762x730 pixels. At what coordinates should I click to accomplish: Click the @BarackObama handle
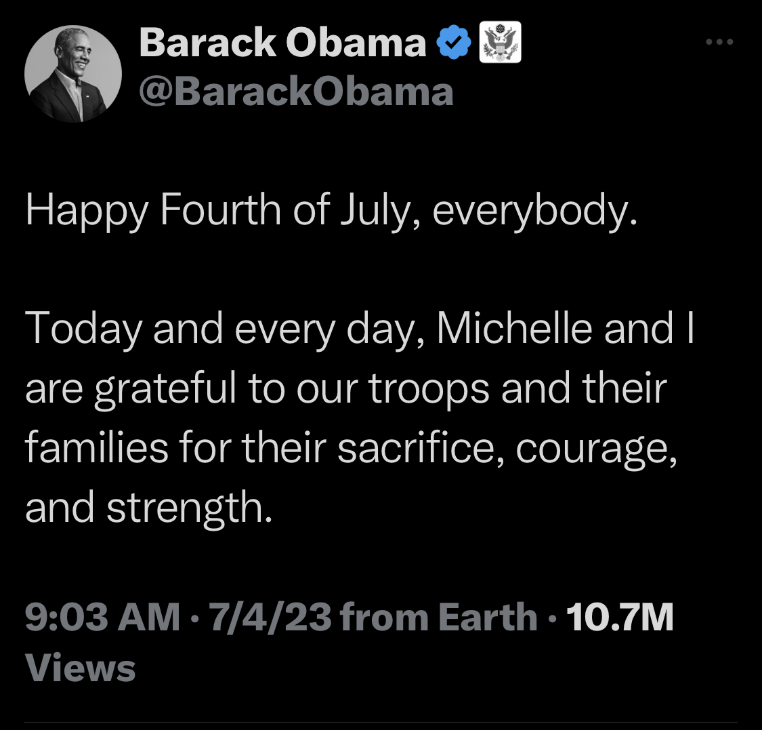[x=296, y=92]
